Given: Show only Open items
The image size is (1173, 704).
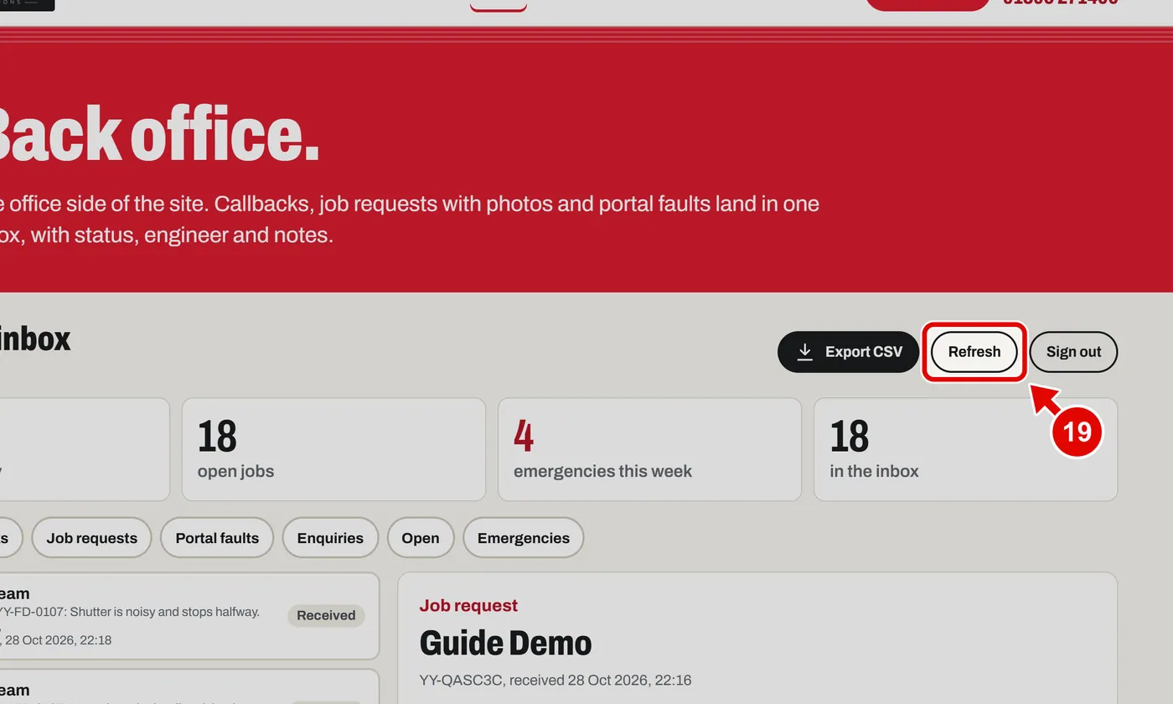Looking at the screenshot, I should (x=421, y=538).
